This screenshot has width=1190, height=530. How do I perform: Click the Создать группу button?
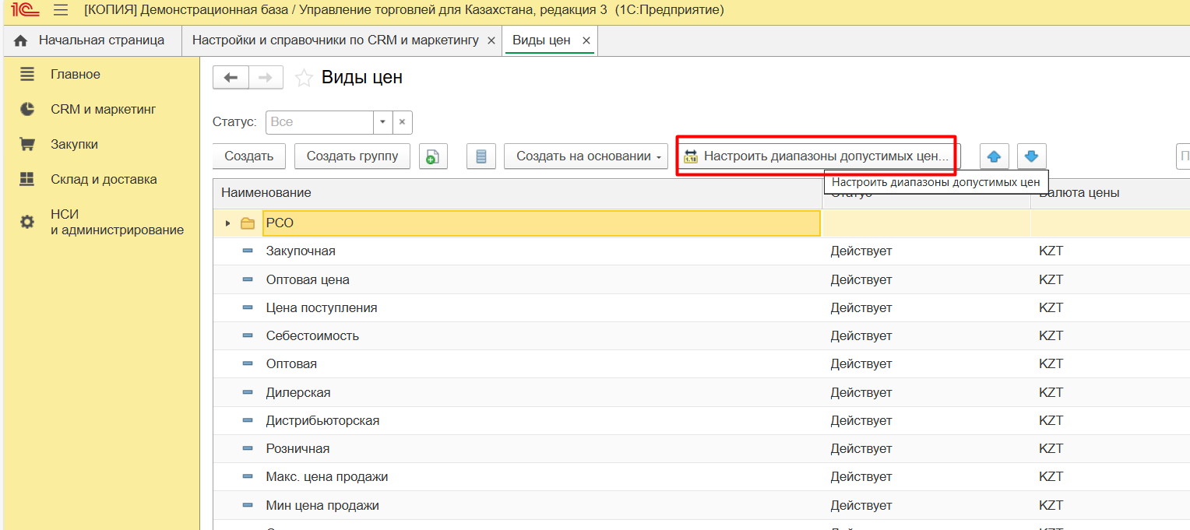click(x=352, y=156)
